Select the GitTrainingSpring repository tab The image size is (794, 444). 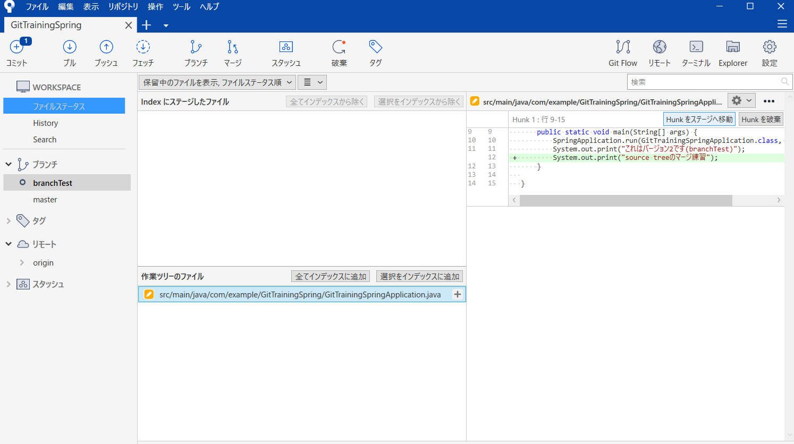point(46,25)
